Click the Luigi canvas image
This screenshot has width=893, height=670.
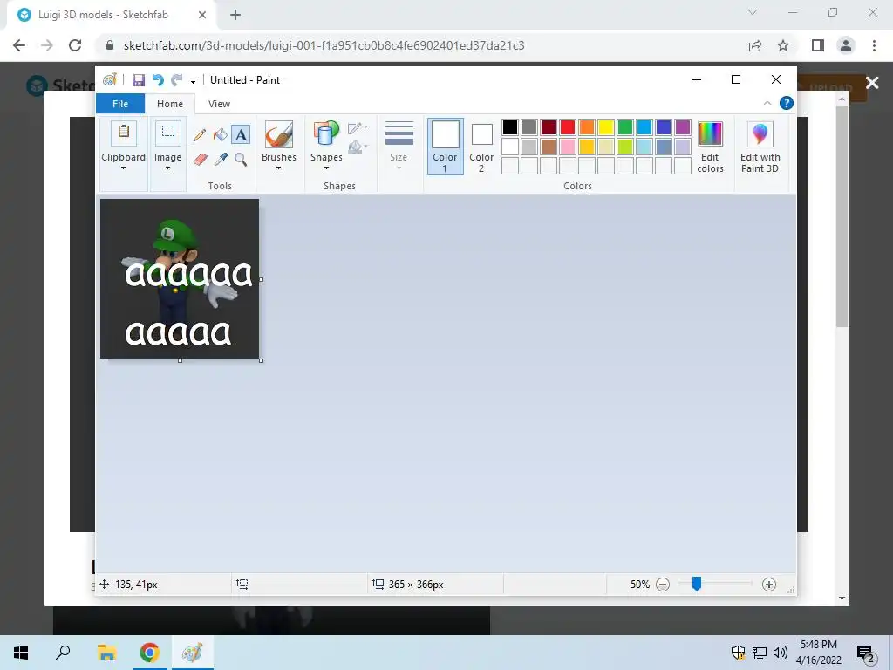(x=180, y=278)
